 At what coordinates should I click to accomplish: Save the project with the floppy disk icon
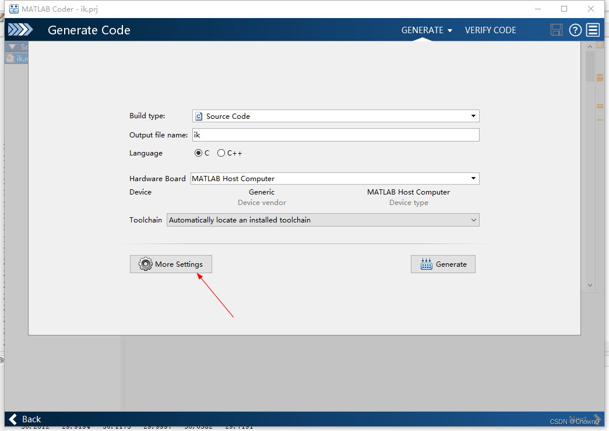point(556,30)
